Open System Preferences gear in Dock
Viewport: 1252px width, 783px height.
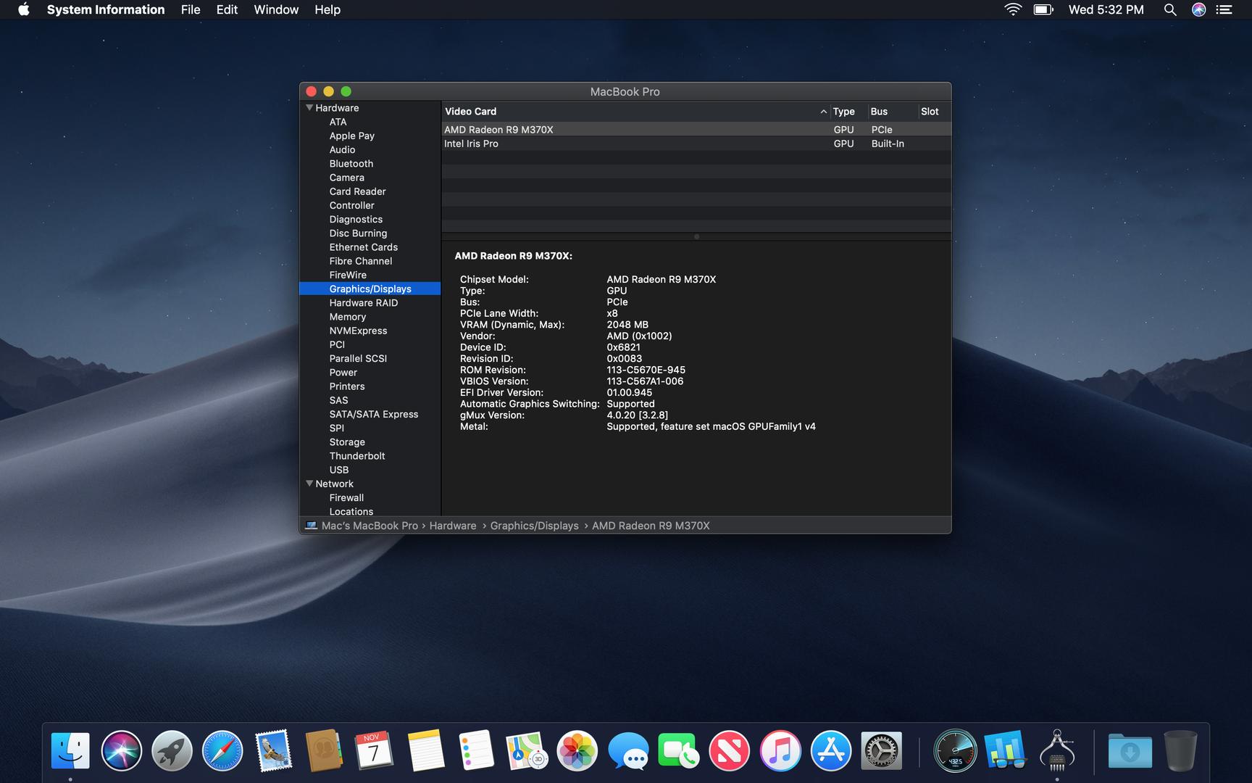[882, 750]
